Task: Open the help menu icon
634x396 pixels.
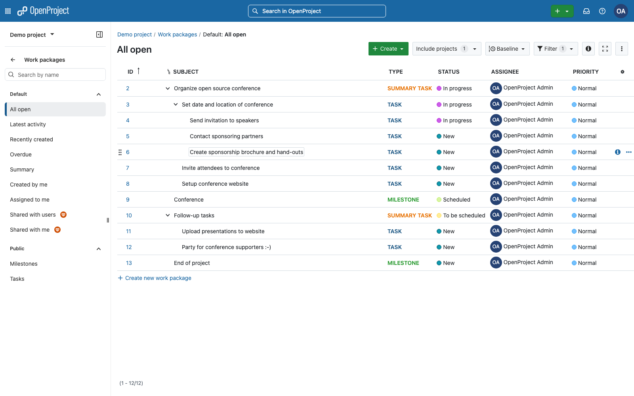Action: pyautogui.click(x=602, y=11)
